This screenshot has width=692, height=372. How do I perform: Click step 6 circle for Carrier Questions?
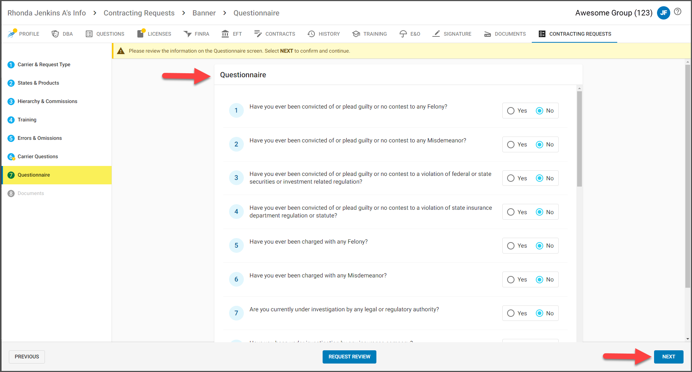click(11, 157)
